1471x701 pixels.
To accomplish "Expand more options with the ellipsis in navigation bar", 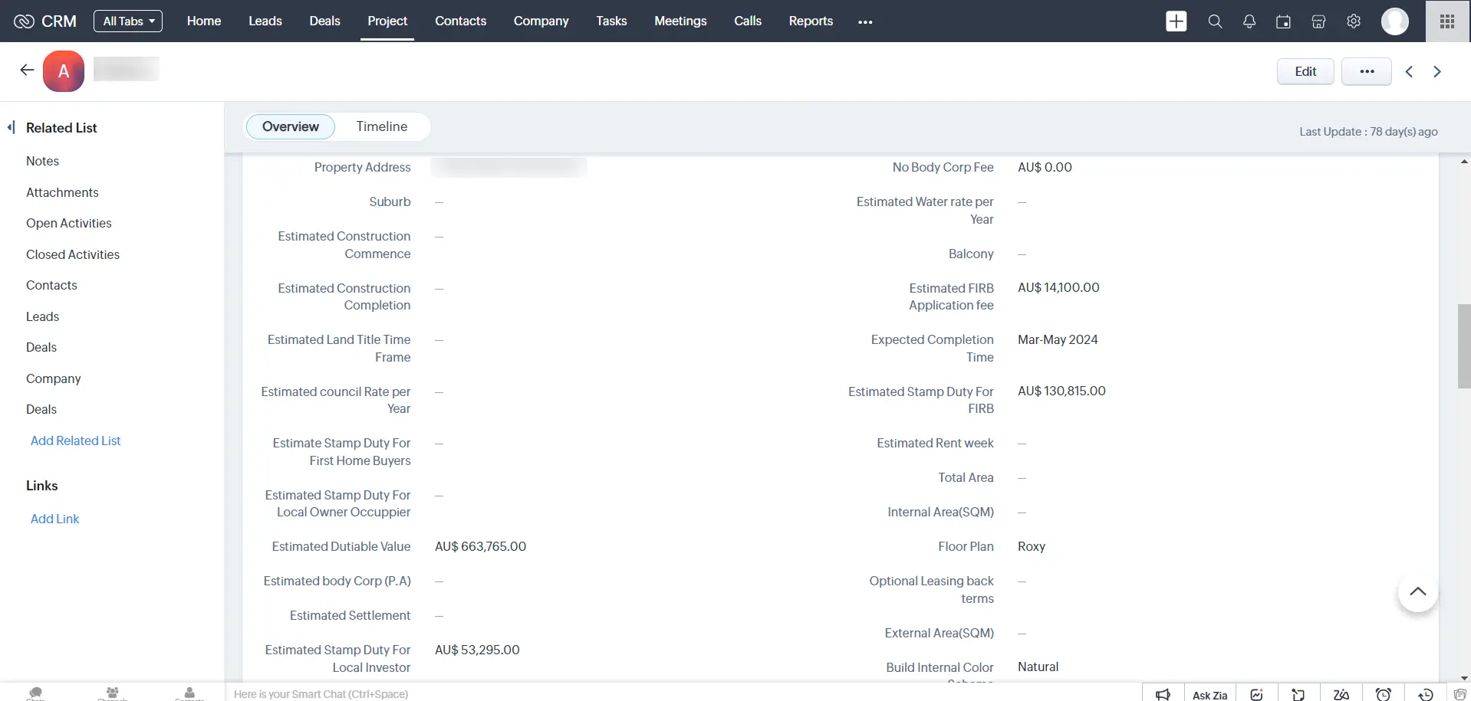I will 866,21.
